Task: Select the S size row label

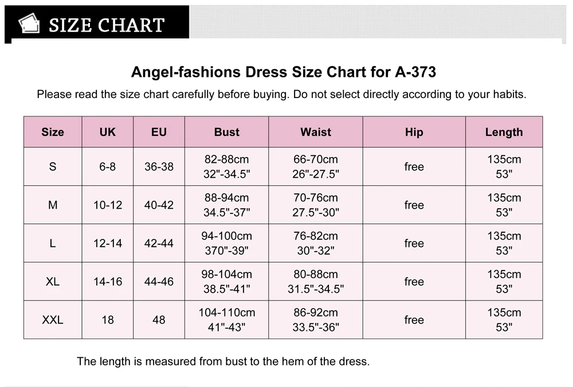Action: (53, 167)
